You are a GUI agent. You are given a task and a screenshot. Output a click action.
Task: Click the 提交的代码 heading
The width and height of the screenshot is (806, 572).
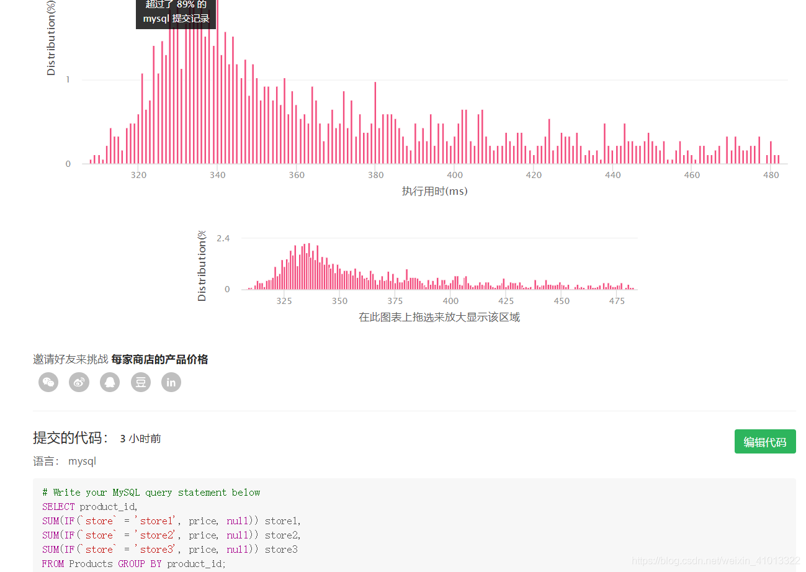(71, 438)
